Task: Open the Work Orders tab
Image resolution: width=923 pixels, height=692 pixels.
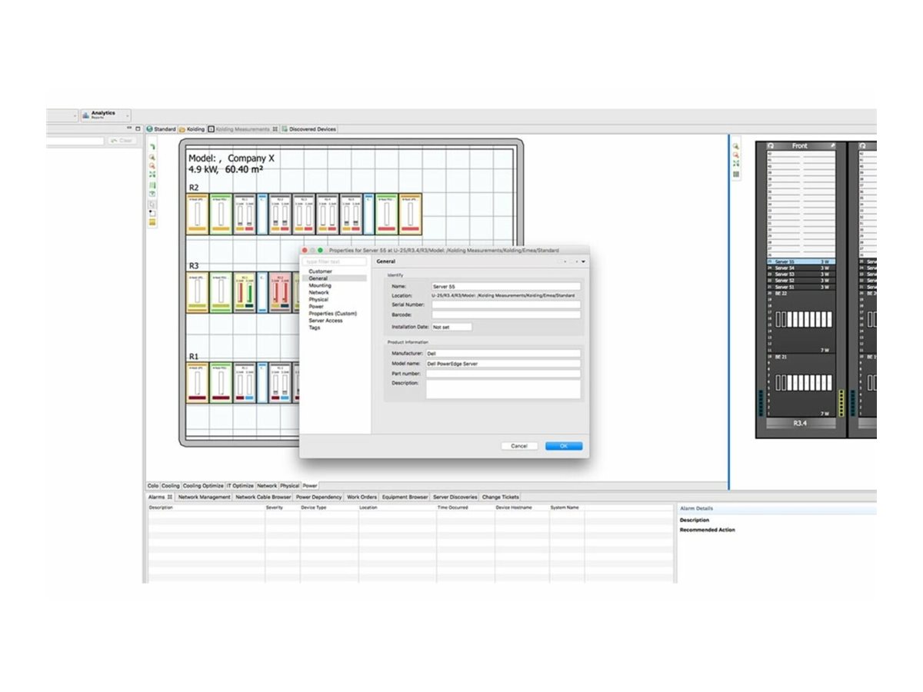Action: pos(362,497)
